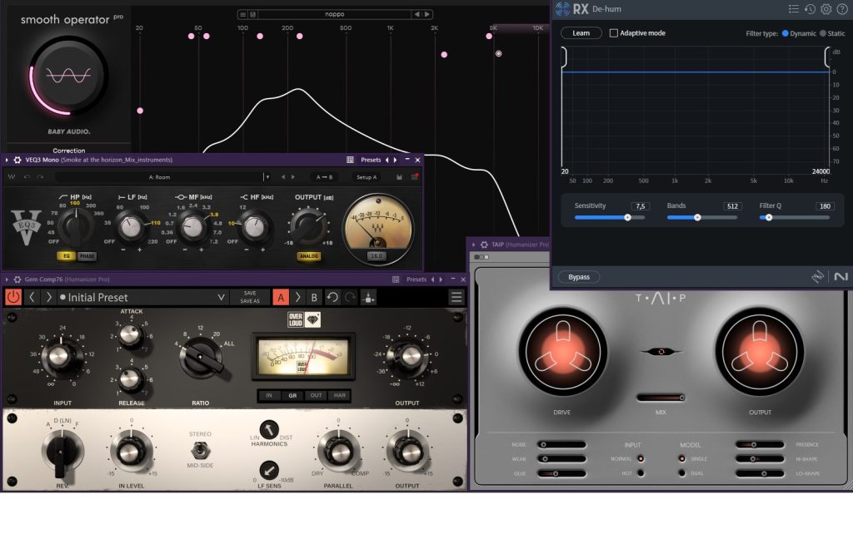Click Setup A button in VEQ3
853x549 pixels.
(367, 177)
